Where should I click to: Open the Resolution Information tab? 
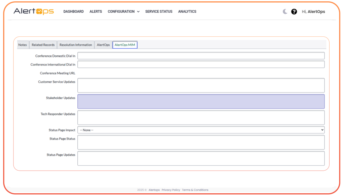[x=75, y=45]
